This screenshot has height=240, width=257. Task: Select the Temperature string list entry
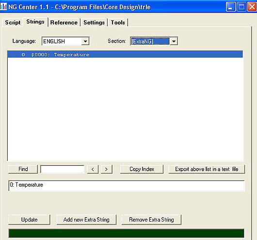tap(125, 54)
